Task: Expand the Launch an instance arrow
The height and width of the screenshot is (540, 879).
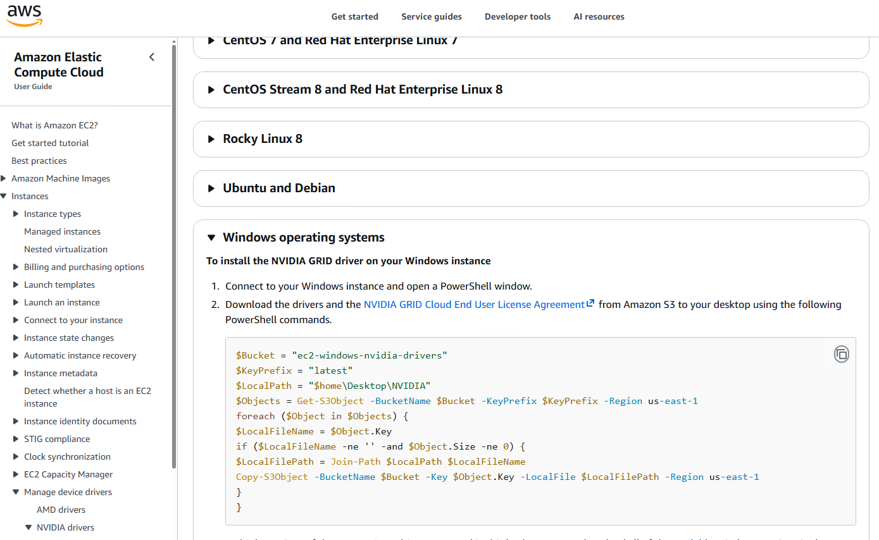Action: tap(16, 303)
